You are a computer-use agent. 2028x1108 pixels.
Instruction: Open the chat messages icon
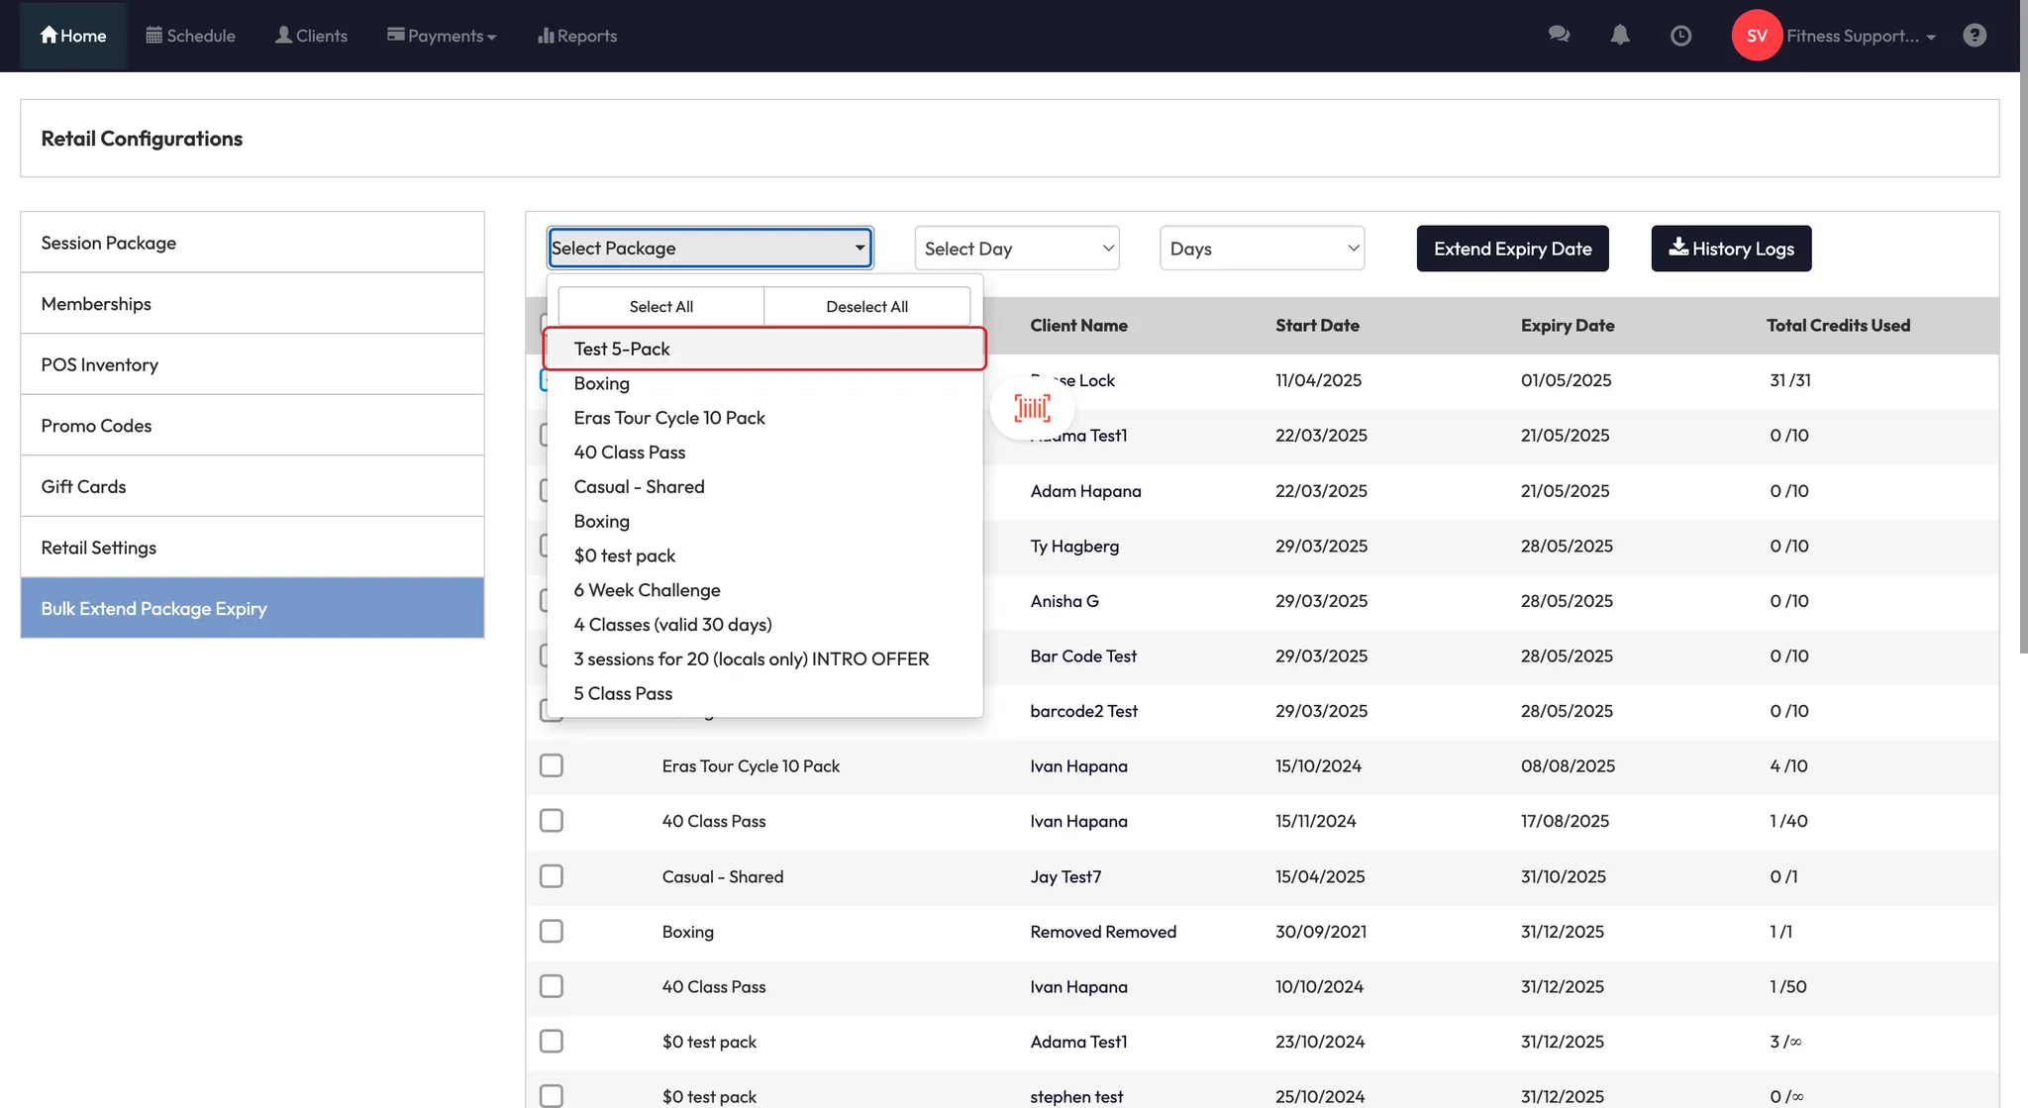pos(1559,35)
